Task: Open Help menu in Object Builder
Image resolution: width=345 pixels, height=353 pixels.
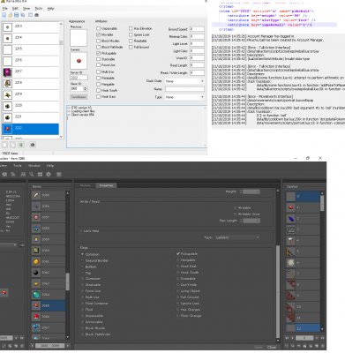Action: (x=50, y=166)
